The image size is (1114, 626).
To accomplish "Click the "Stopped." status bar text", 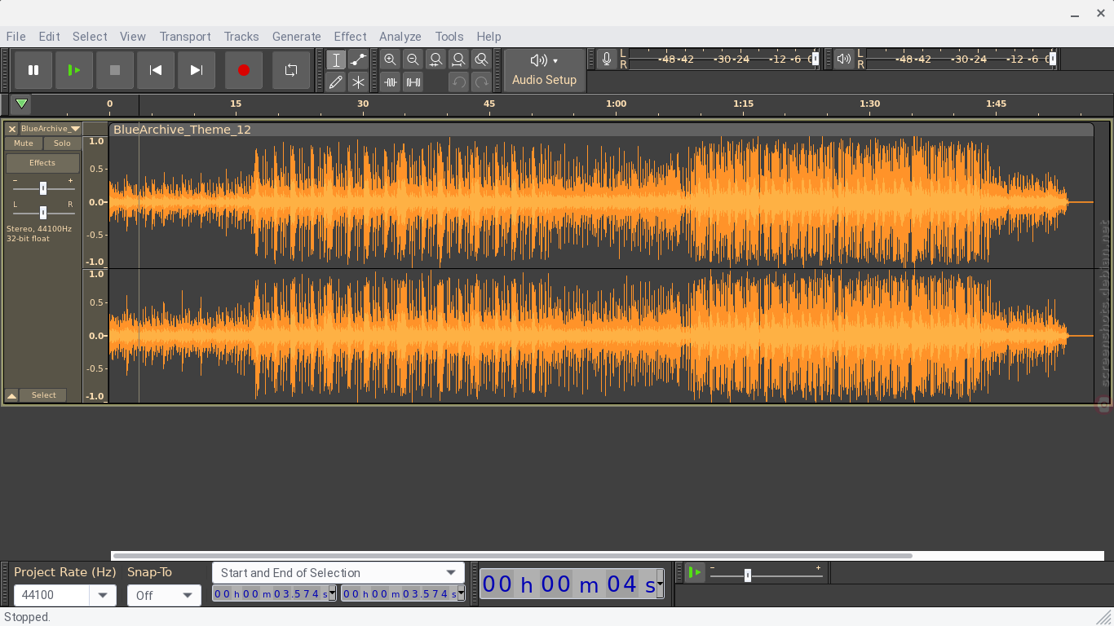I will [x=28, y=617].
